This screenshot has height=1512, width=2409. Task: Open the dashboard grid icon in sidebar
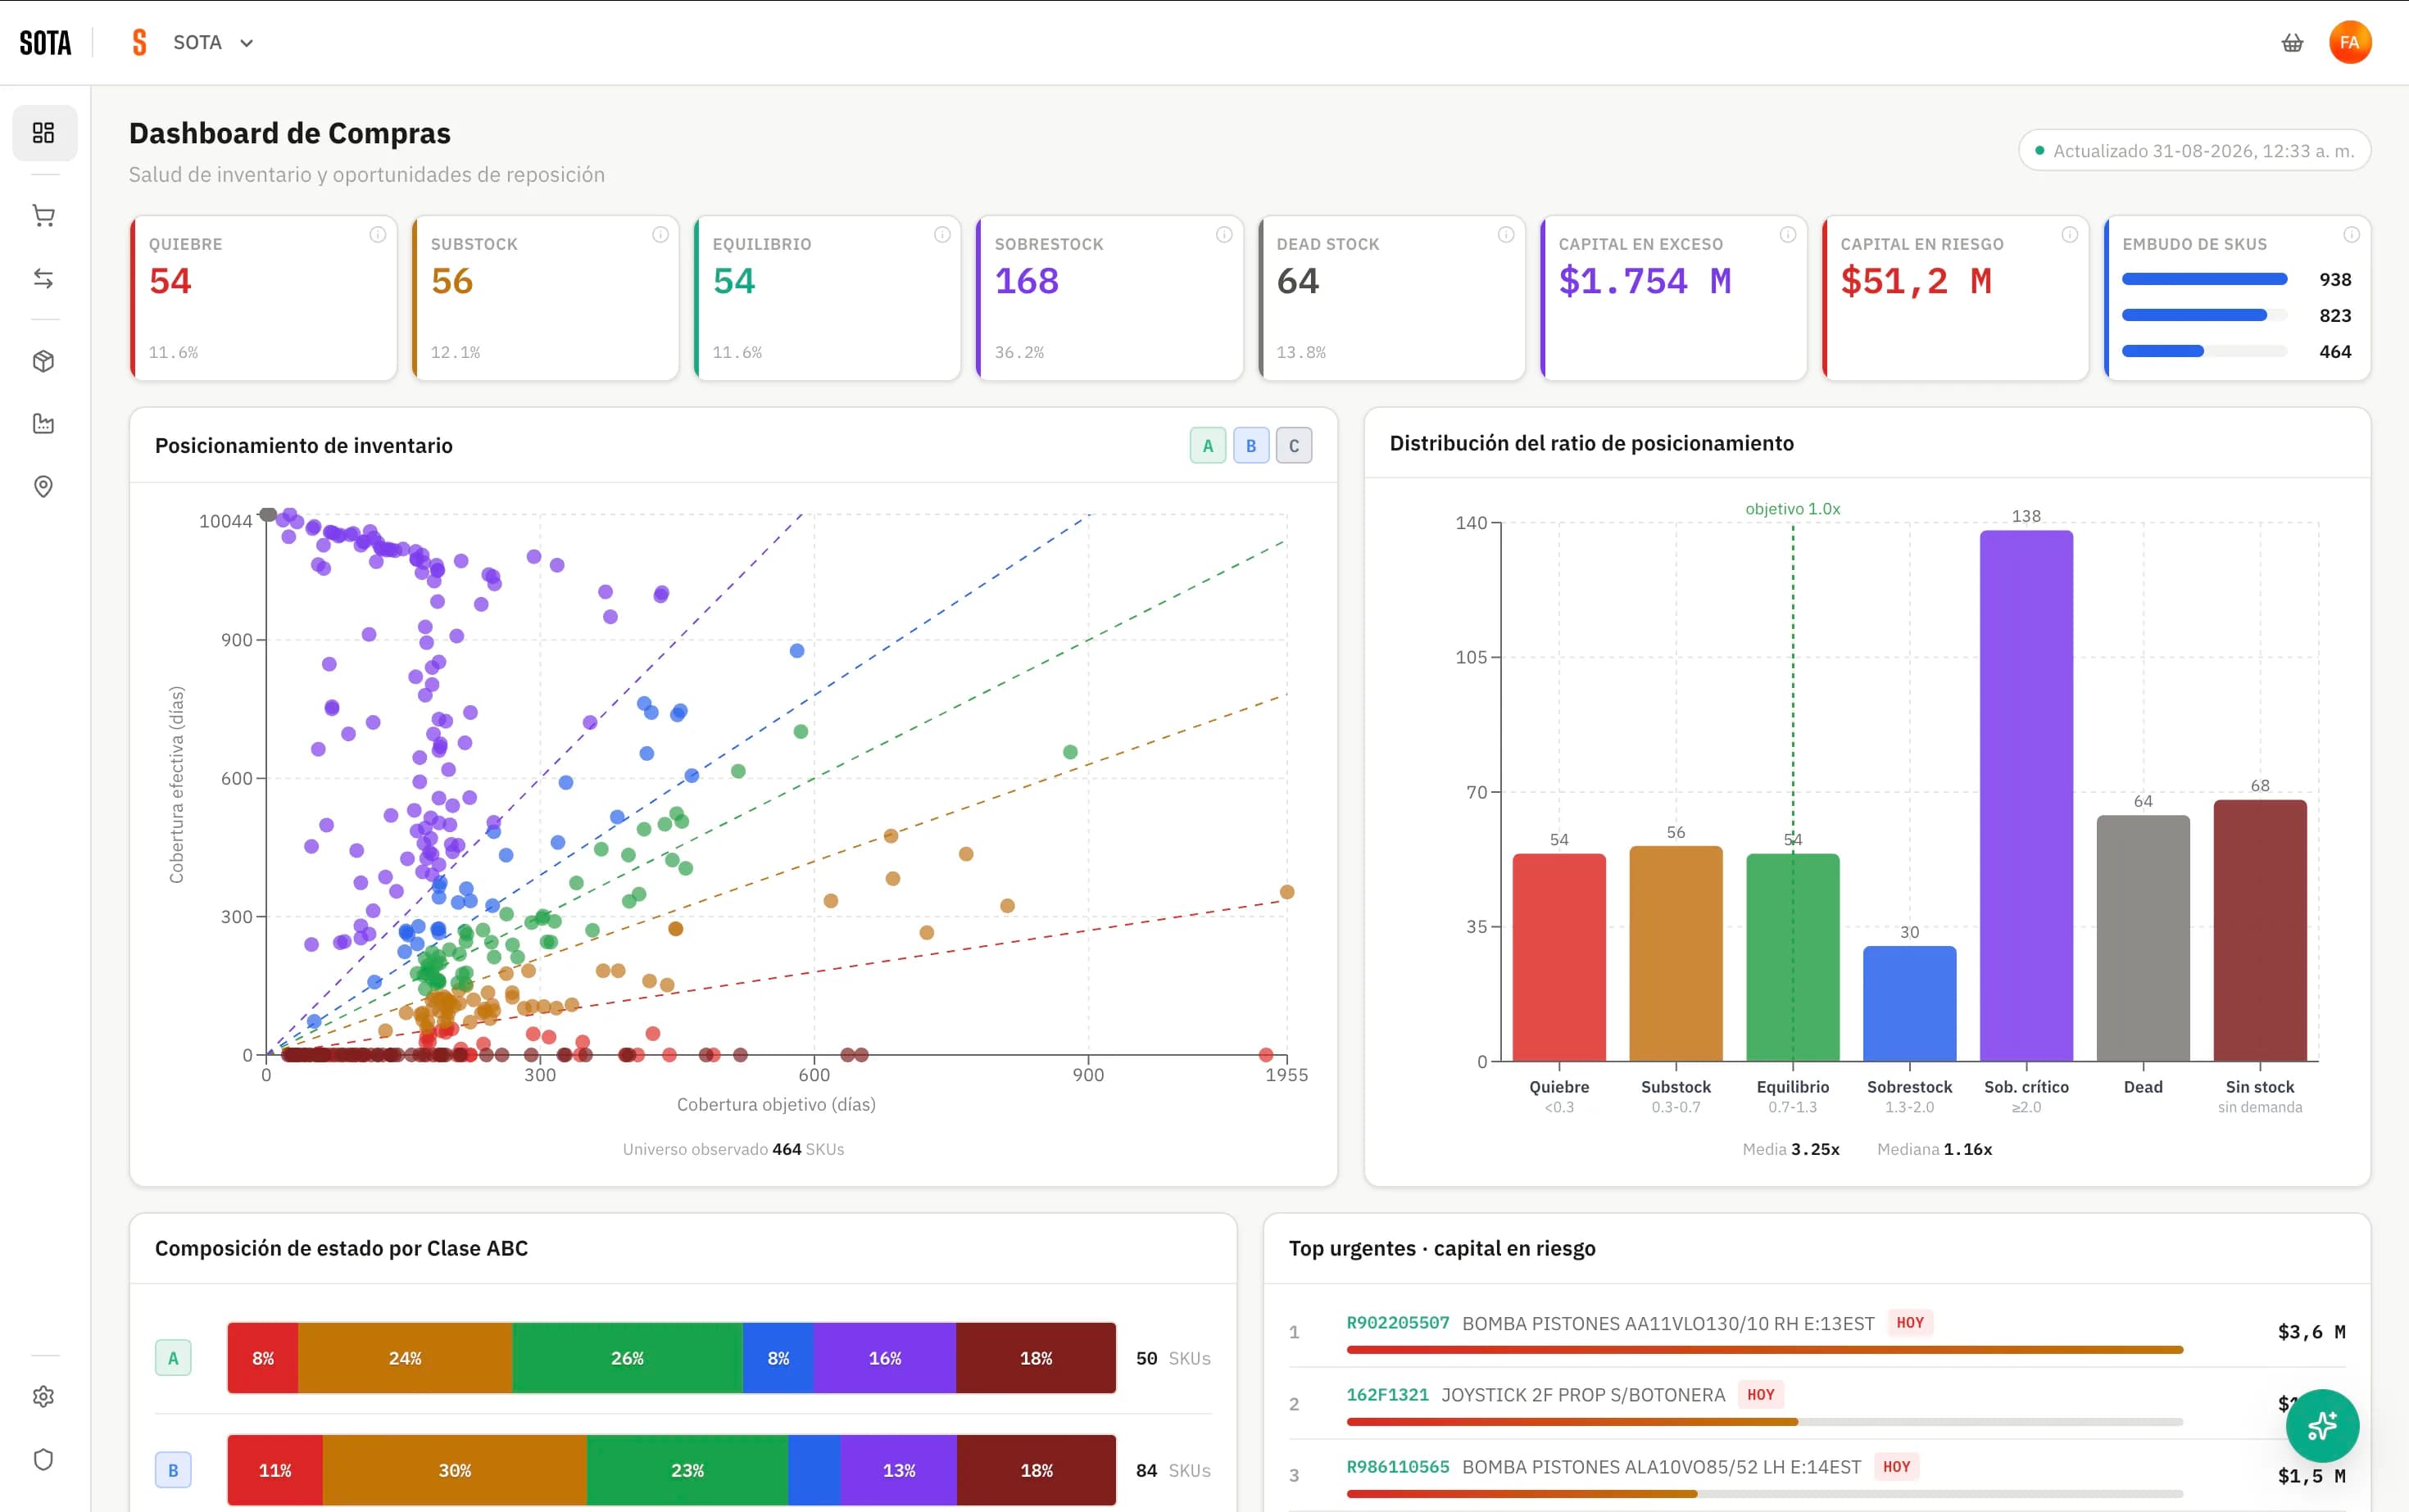(44, 133)
